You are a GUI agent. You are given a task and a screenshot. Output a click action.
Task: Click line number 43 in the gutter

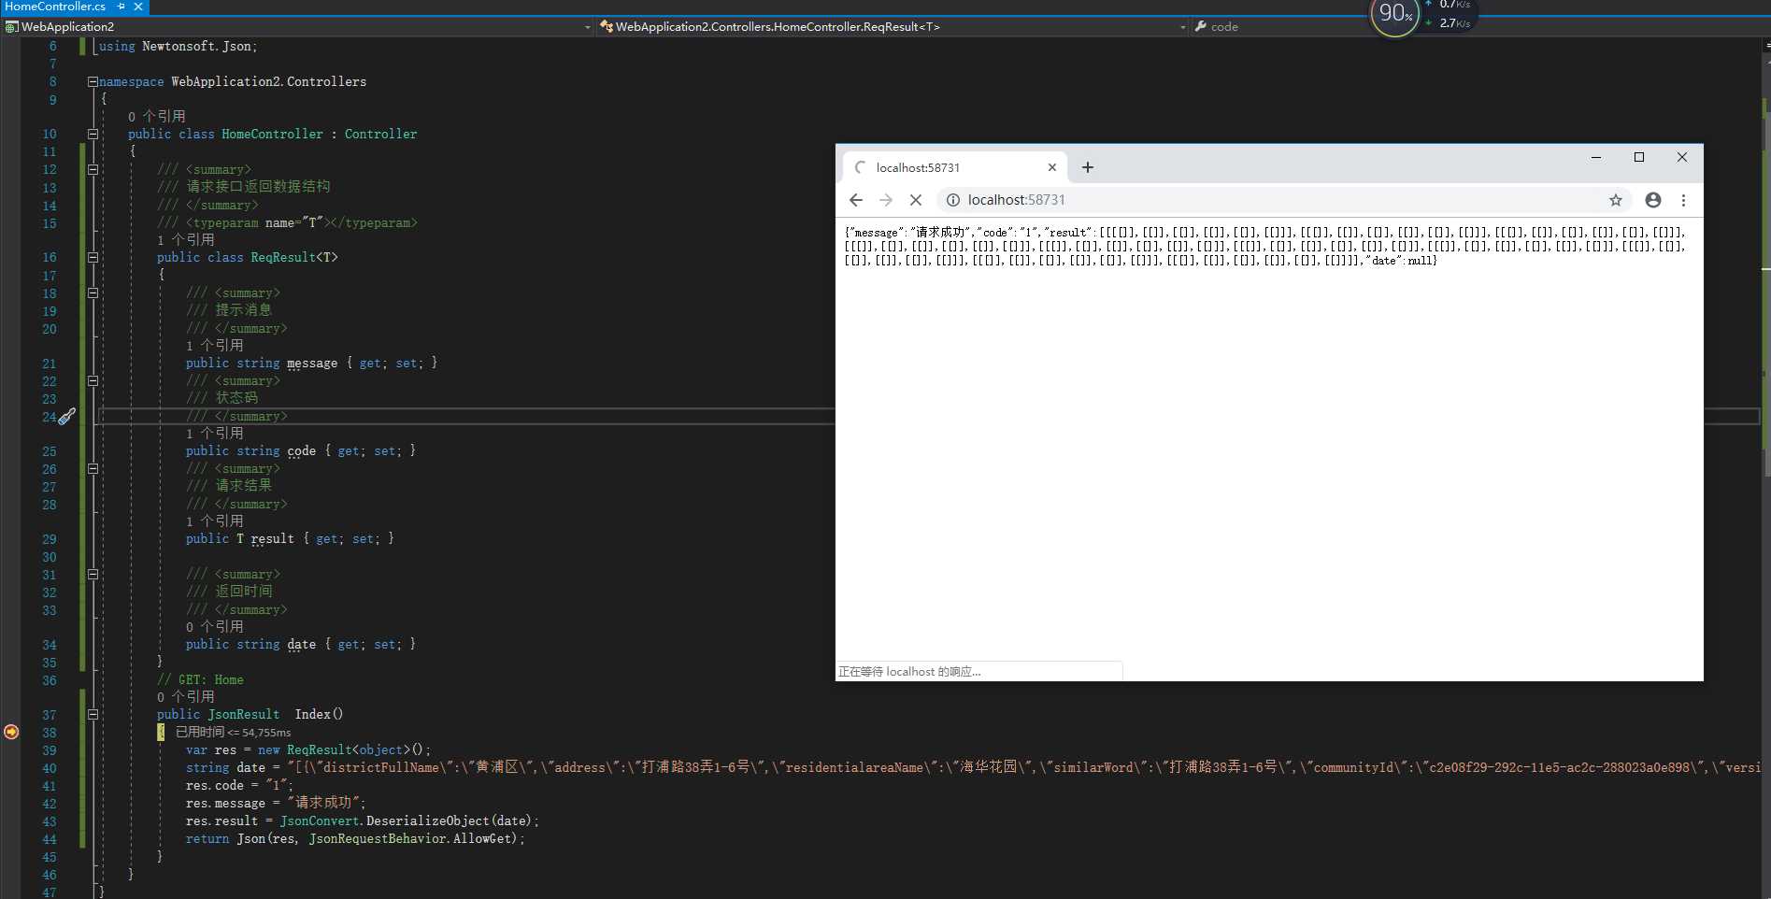click(50, 821)
